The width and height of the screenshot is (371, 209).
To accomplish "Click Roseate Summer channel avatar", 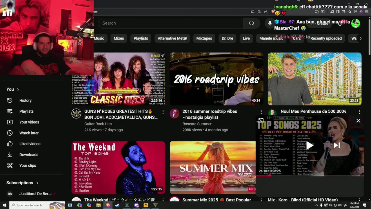I will [x=174, y=113].
